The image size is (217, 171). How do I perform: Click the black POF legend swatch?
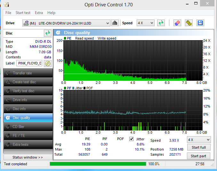coord(84,88)
